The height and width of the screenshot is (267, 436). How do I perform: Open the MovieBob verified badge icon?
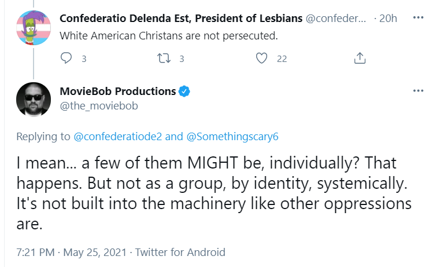tap(184, 92)
